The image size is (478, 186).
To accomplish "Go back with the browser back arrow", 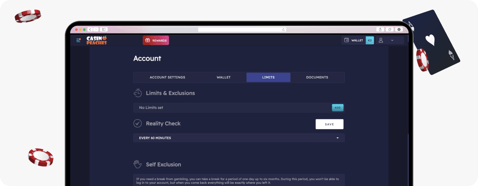I will pyautogui.click(x=90, y=30).
